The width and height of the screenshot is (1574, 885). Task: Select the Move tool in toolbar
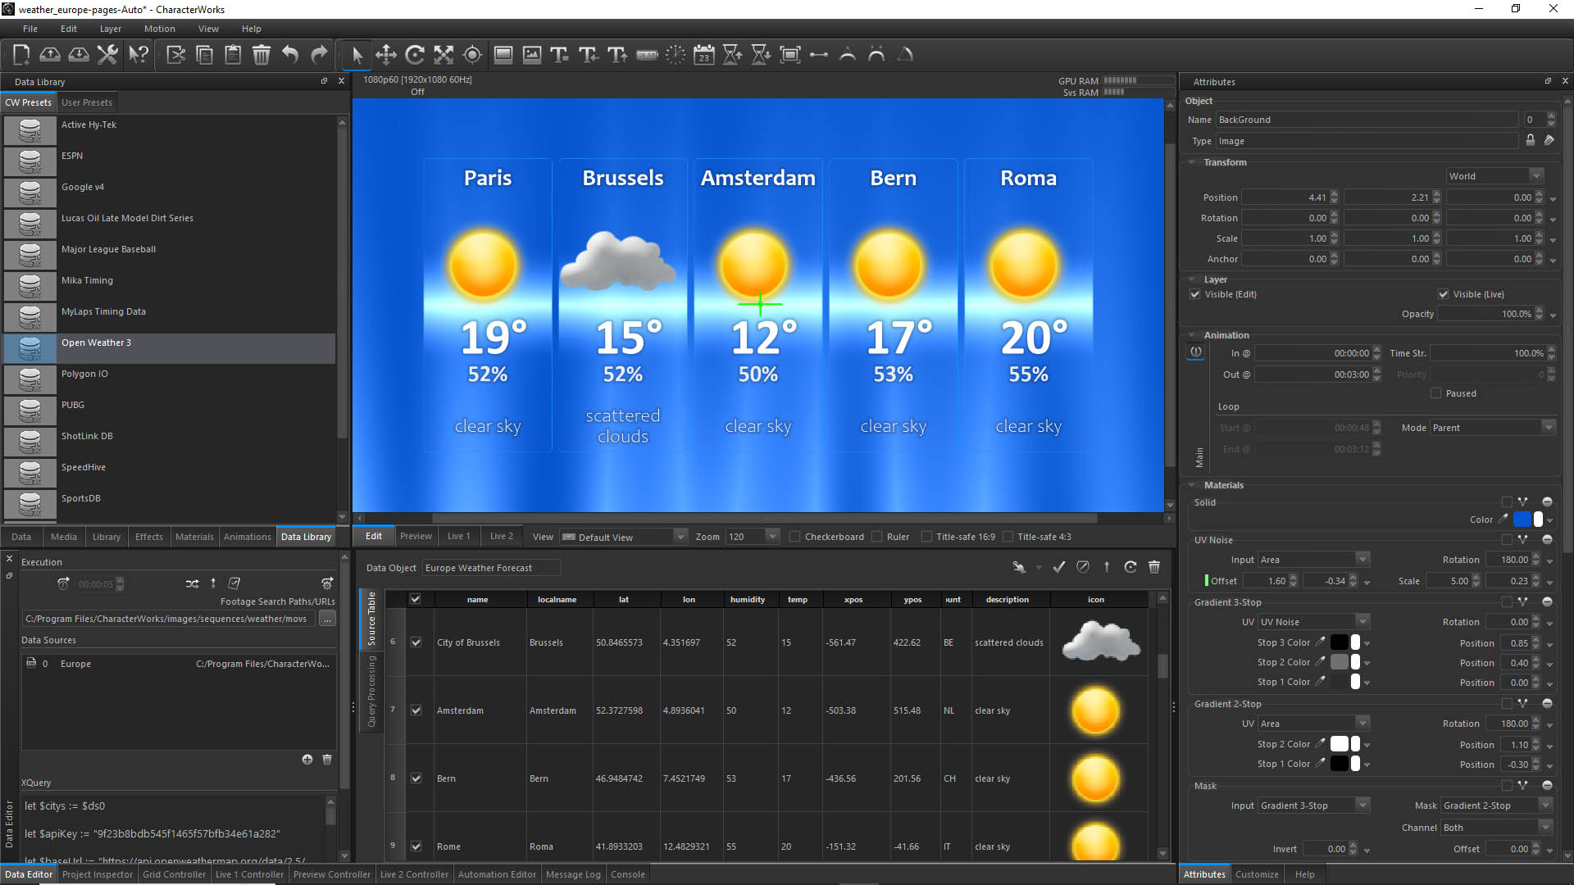pyautogui.click(x=386, y=55)
